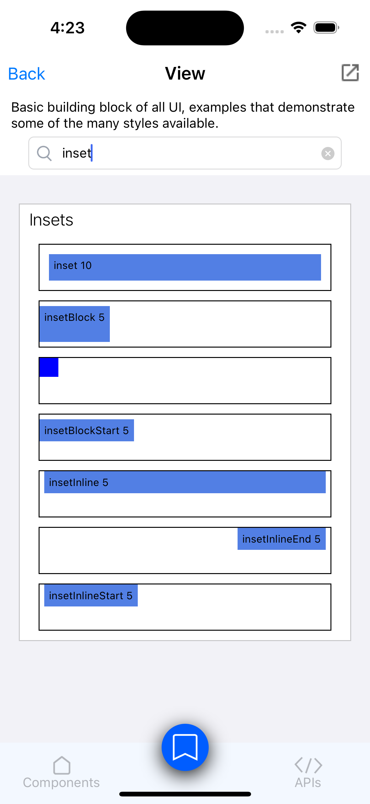The width and height of the screenshot is (370, 804).
Task: Tap the Wi-Fi status icon
Action: pos(298,28)
